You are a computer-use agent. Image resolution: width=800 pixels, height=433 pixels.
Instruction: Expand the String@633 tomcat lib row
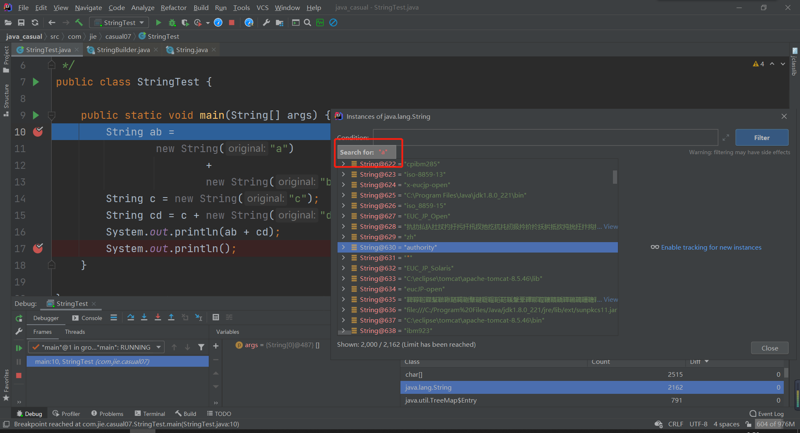pyautogui.click(x=343, y=278)
